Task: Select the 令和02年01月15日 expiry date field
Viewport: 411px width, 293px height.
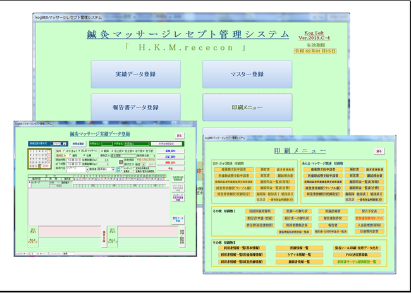Action: 315,51
